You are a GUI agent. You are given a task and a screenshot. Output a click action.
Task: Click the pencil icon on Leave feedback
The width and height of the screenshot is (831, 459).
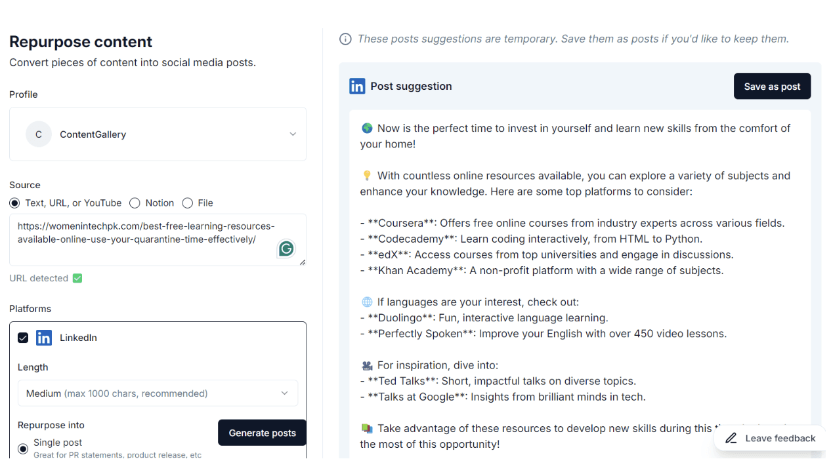731,437
